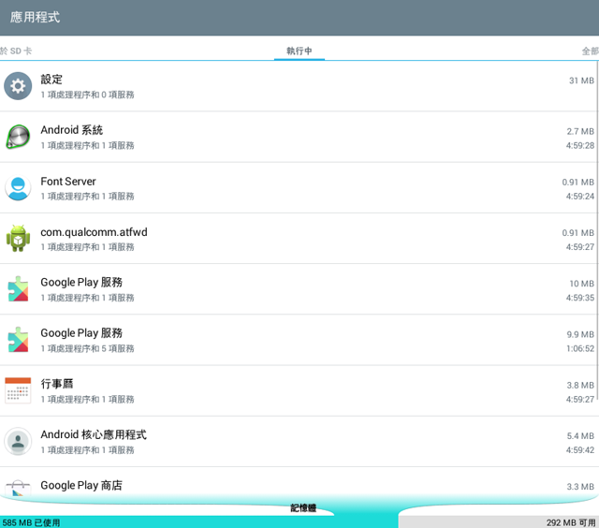Click the 9.9 MB memory value

tap(580, 334)
